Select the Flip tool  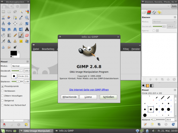(21, 30)
